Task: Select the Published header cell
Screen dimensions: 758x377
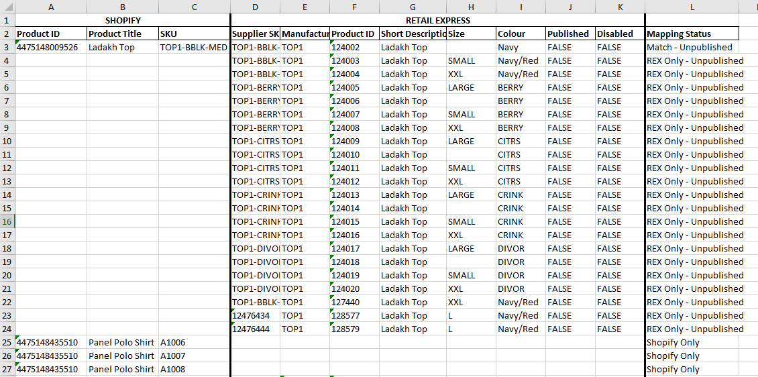Action: click(x=570, y=34)
